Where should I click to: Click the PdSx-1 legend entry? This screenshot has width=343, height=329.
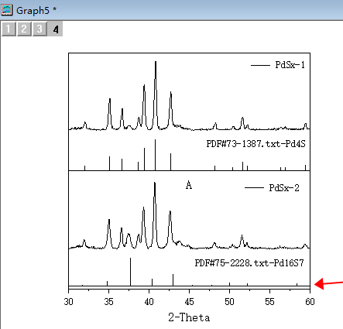point(278,65)
